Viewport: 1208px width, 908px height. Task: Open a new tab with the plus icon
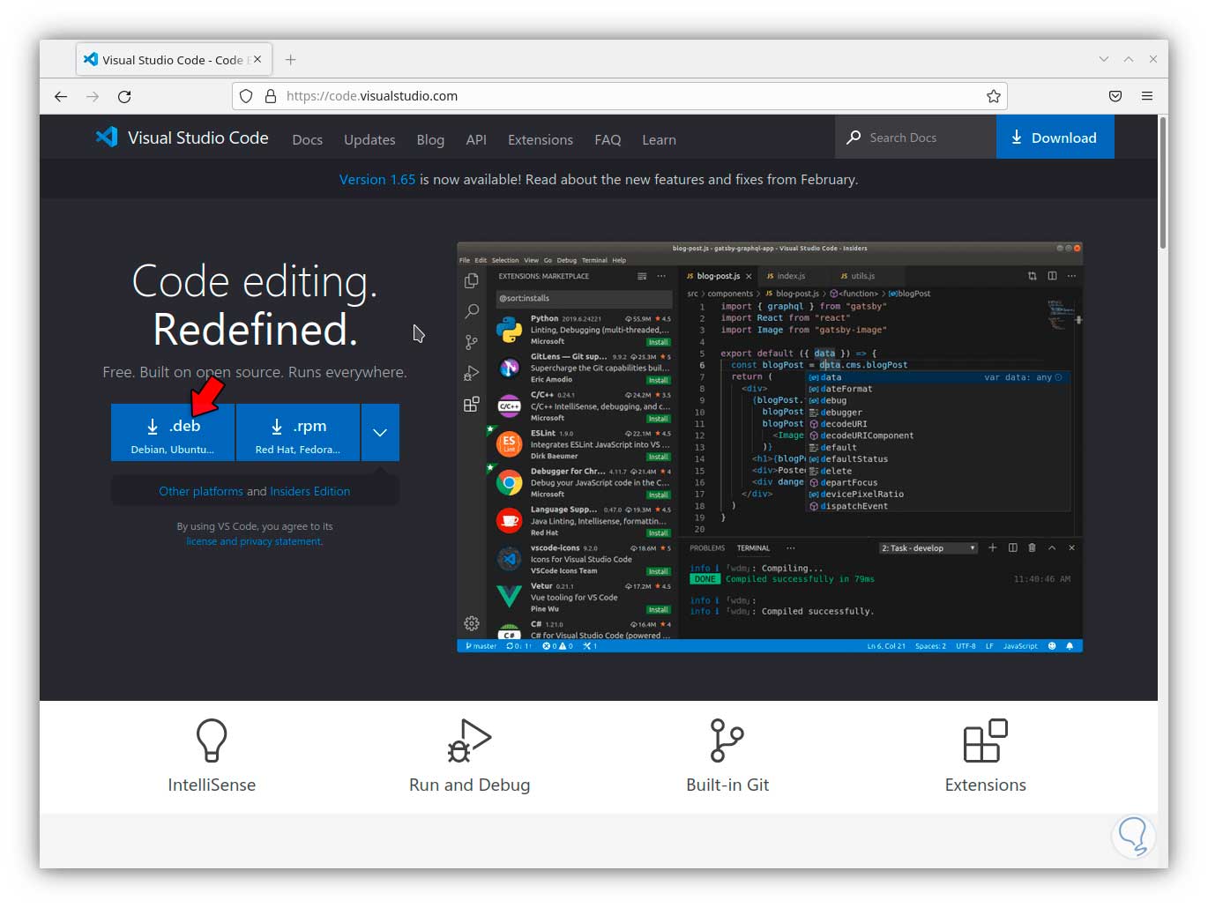coord(290,60)
